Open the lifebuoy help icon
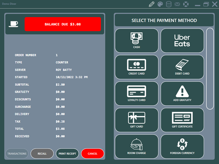 coord(186,4)
